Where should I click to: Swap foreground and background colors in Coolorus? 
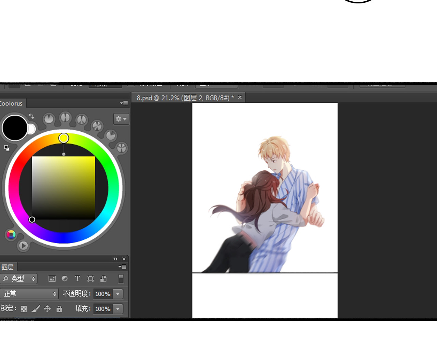coord(31,116)
